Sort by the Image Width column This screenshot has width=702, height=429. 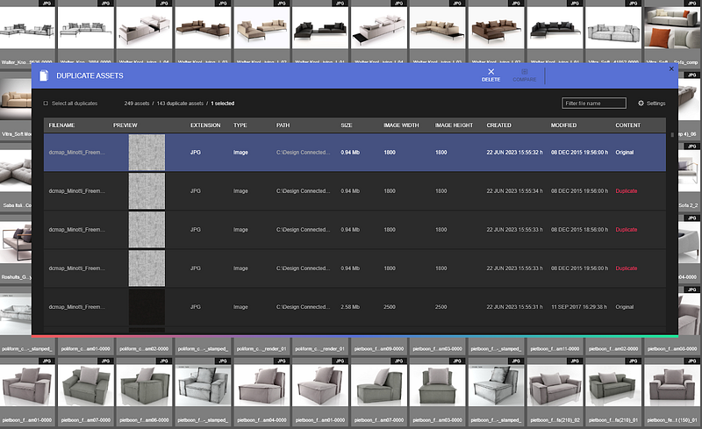click(399, 125)
